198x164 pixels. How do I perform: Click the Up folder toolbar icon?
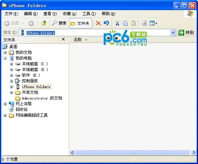pyautogui.click(x=44, y=23)
